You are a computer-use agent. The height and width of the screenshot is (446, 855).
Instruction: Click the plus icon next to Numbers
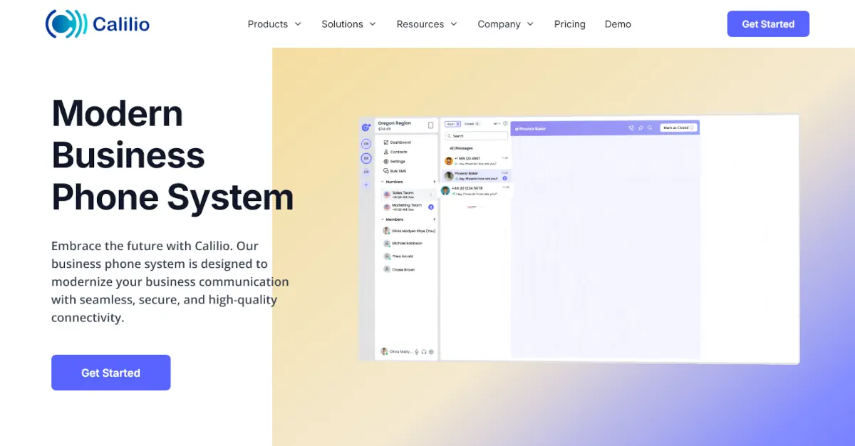(x=434, y=182)
